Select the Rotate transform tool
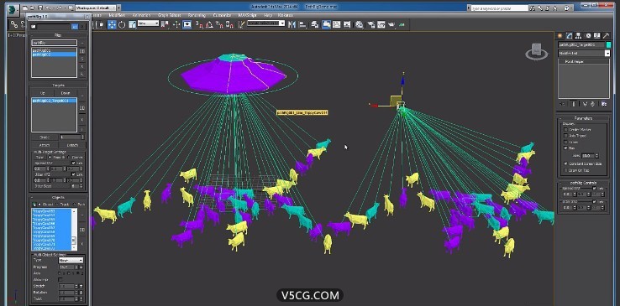Screen dimensions: 620x306 122,24
